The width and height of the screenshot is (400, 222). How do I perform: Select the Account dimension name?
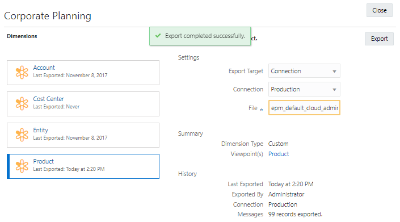pyautogui.click(x=44, y=68)
